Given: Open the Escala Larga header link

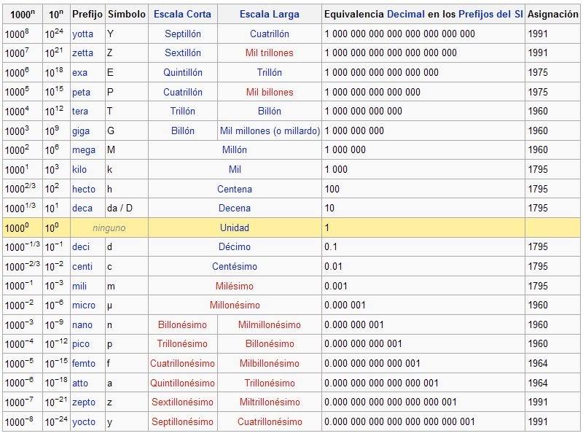Looking at the screenshot, I should tap(269, 14).
